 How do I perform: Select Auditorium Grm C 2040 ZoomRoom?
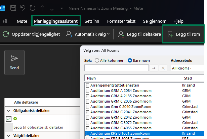(x=121, y=107)
